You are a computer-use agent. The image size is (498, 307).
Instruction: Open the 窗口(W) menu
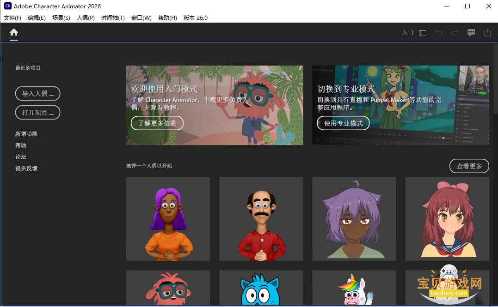[141, 18]
